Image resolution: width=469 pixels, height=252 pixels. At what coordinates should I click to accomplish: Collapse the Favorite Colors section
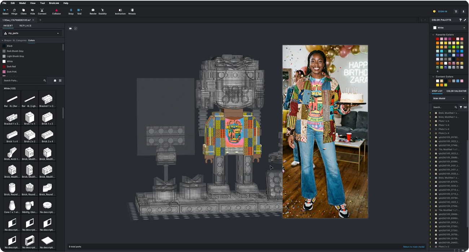tap(433, 35)
